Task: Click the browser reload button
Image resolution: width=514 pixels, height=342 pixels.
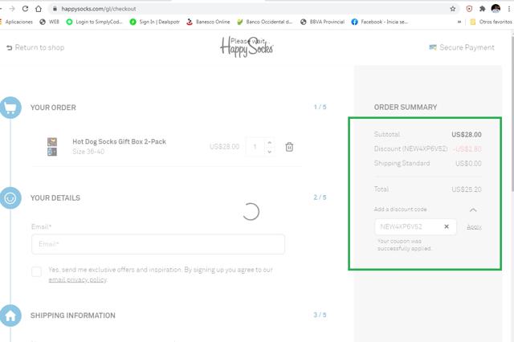Action: 25,9
